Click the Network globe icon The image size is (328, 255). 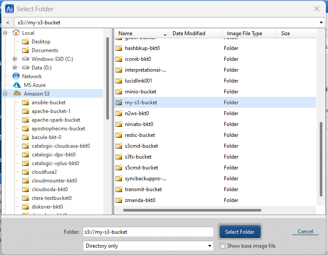tap(16, 76)
